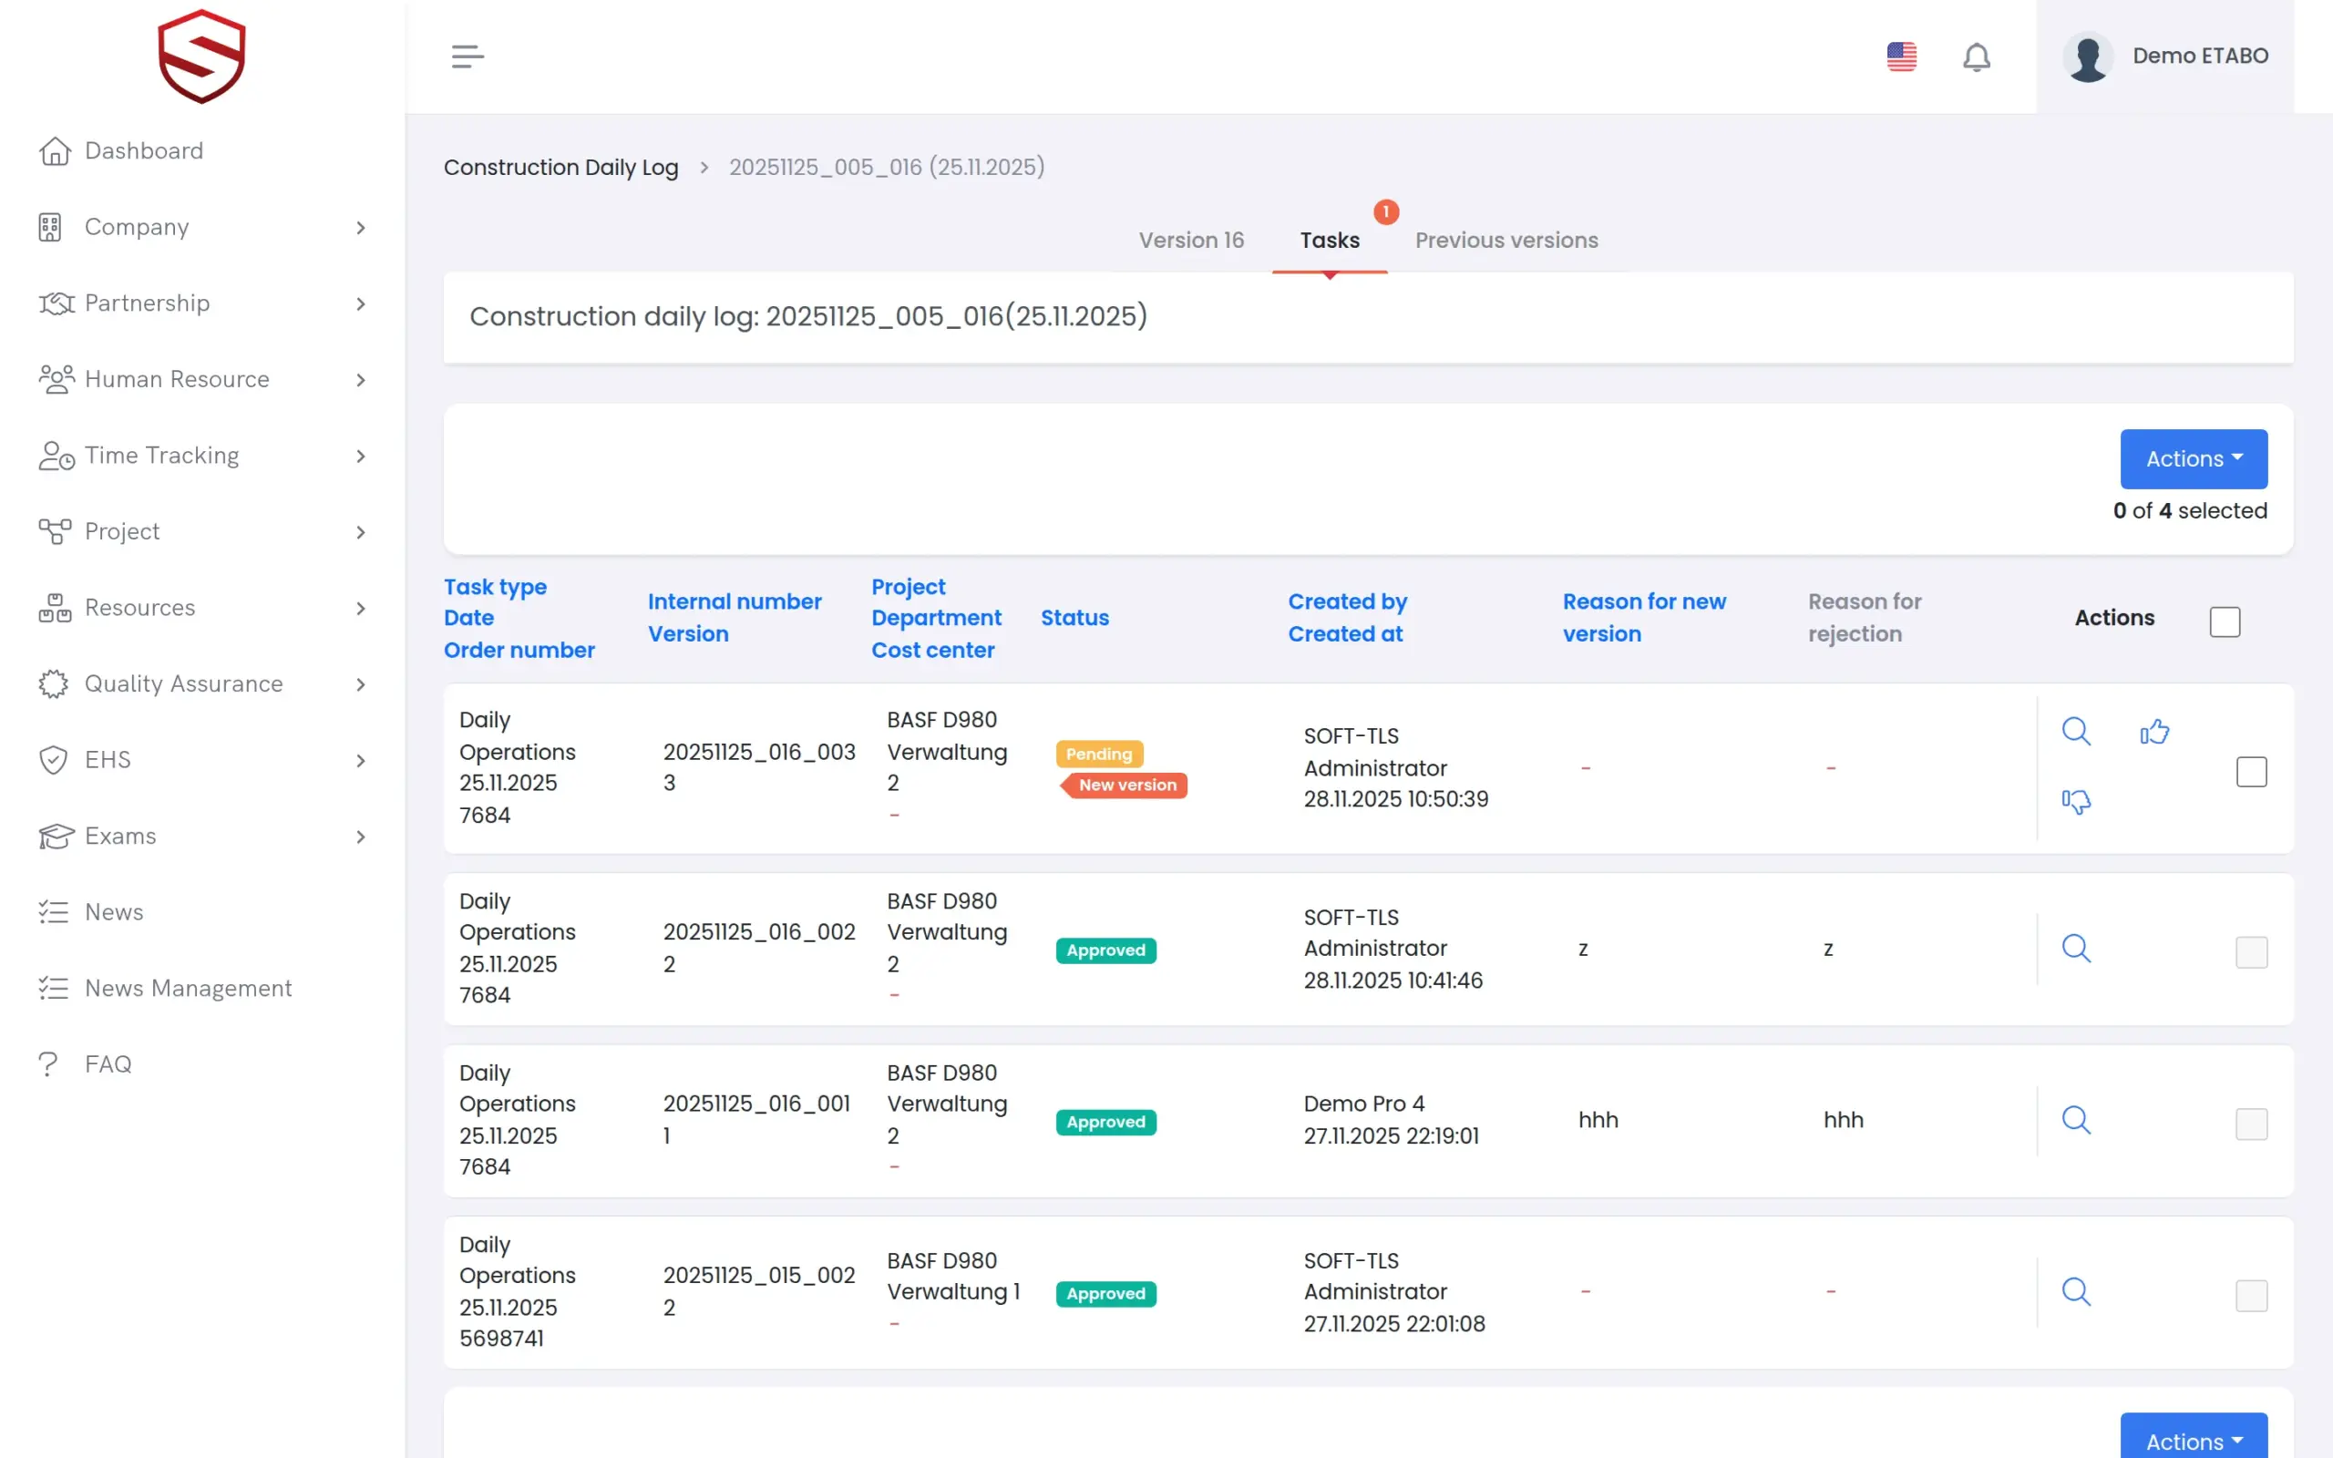Expand the Company menu chevron
This screenshot has width=2333, height=1458.
[361, 228]
